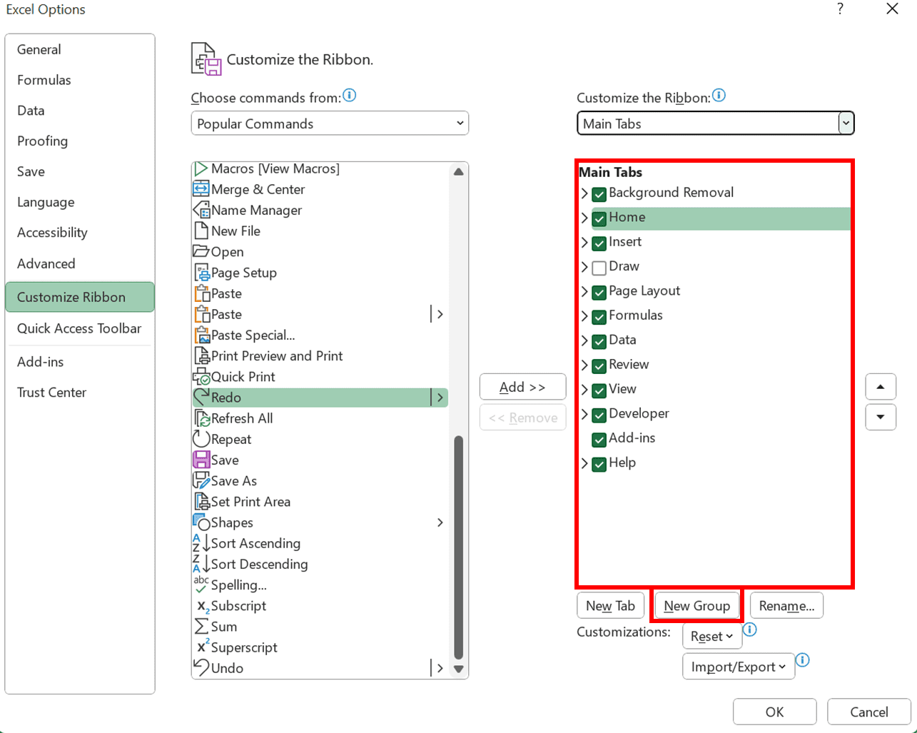The width and height of the screenshot is (917, 733).
Task: Click the Move Up arrow button
Action: (x=881, y=387)
